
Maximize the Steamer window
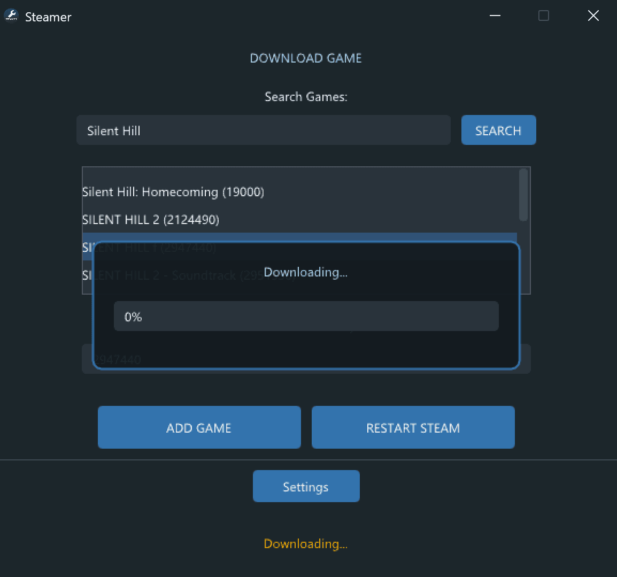coord(544,16)
